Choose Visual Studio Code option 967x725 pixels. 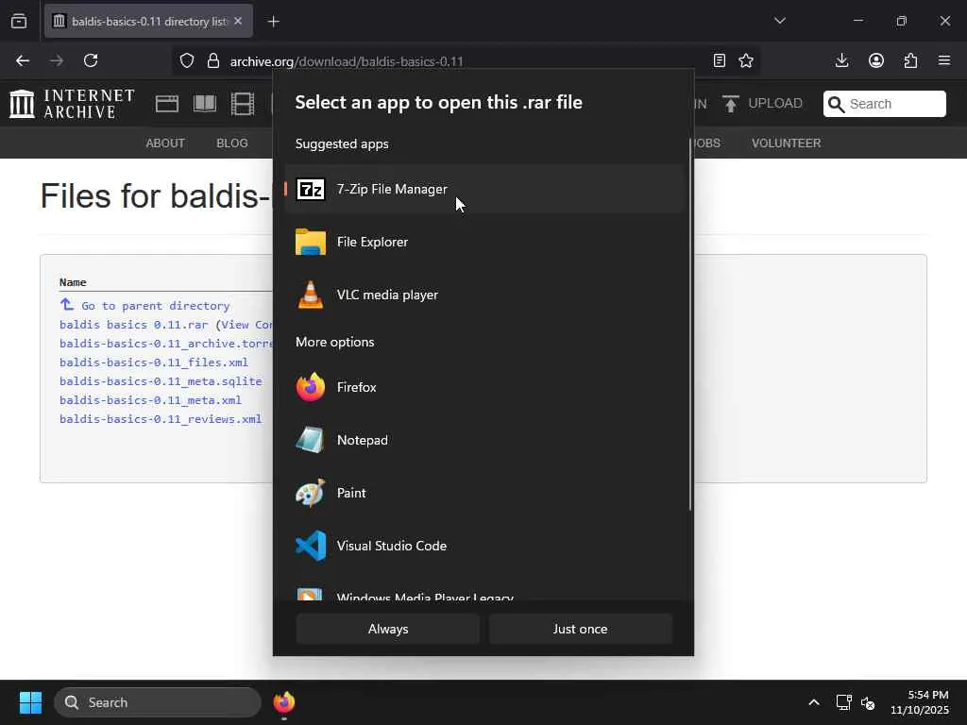(484, 546)
